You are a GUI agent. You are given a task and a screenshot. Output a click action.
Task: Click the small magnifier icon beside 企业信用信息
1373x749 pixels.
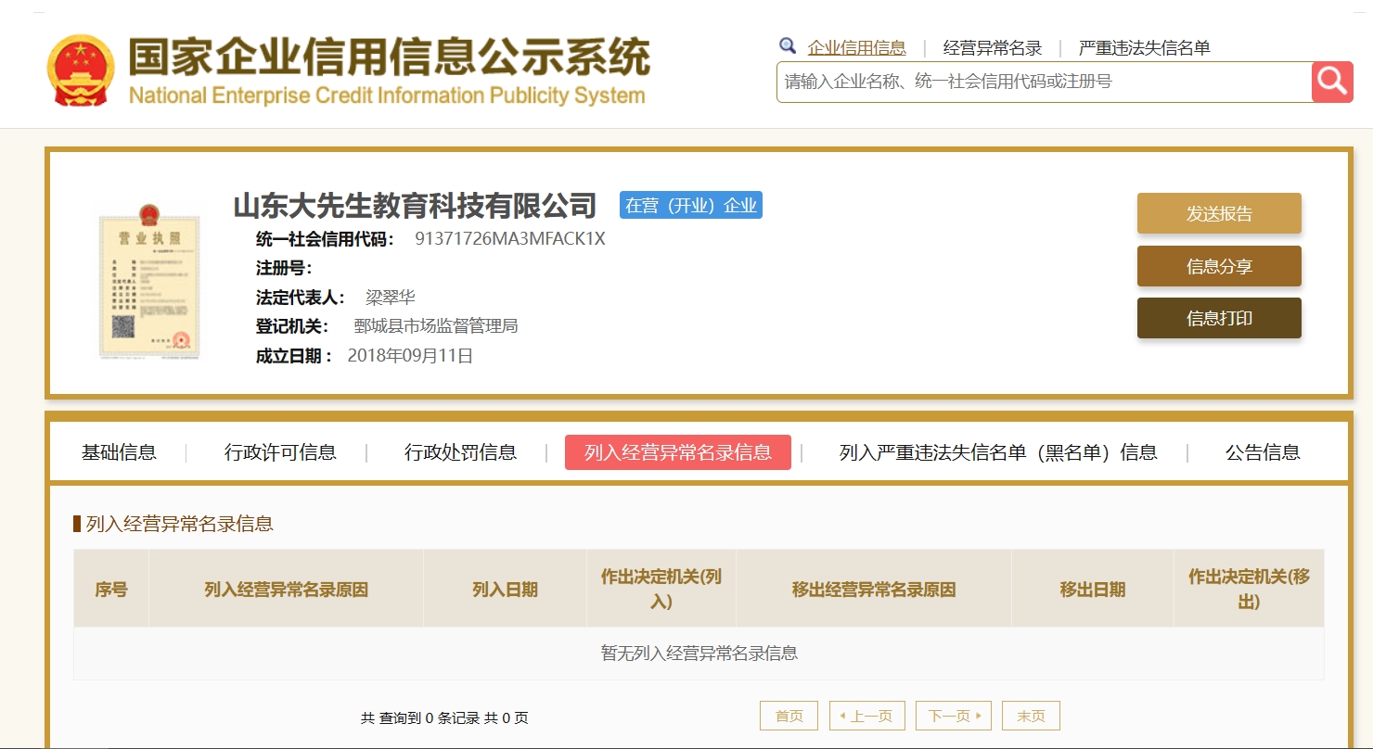tap(788, 46)
